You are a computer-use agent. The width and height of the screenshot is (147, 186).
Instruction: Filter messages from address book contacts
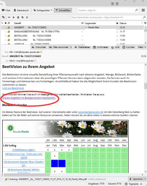18,17
